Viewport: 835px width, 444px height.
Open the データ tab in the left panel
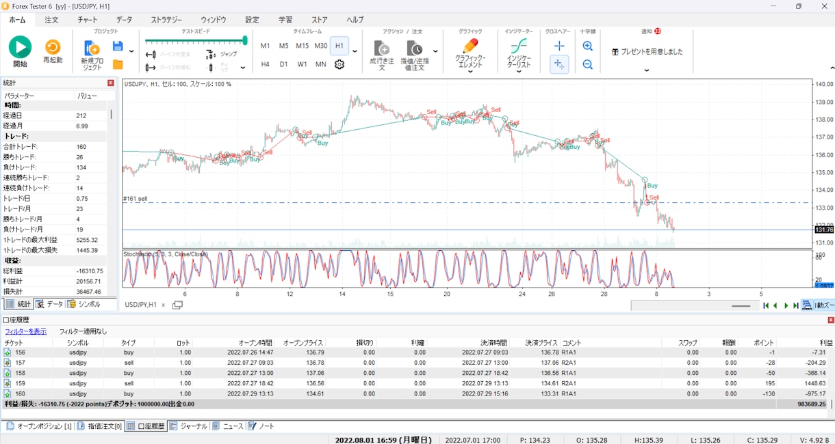pos(49,304)
